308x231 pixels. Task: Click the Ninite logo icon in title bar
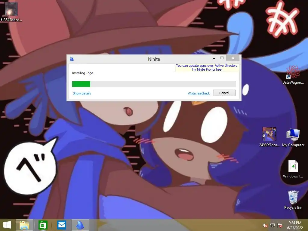pyautogui.click(x=72, y=59)
